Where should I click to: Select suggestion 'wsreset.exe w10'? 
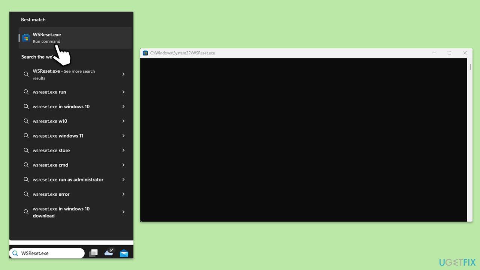pos(75,121)
